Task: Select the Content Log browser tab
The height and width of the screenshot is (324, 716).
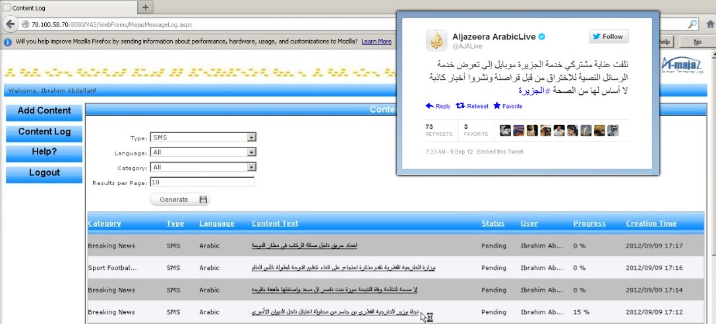Action: point(69,8)
